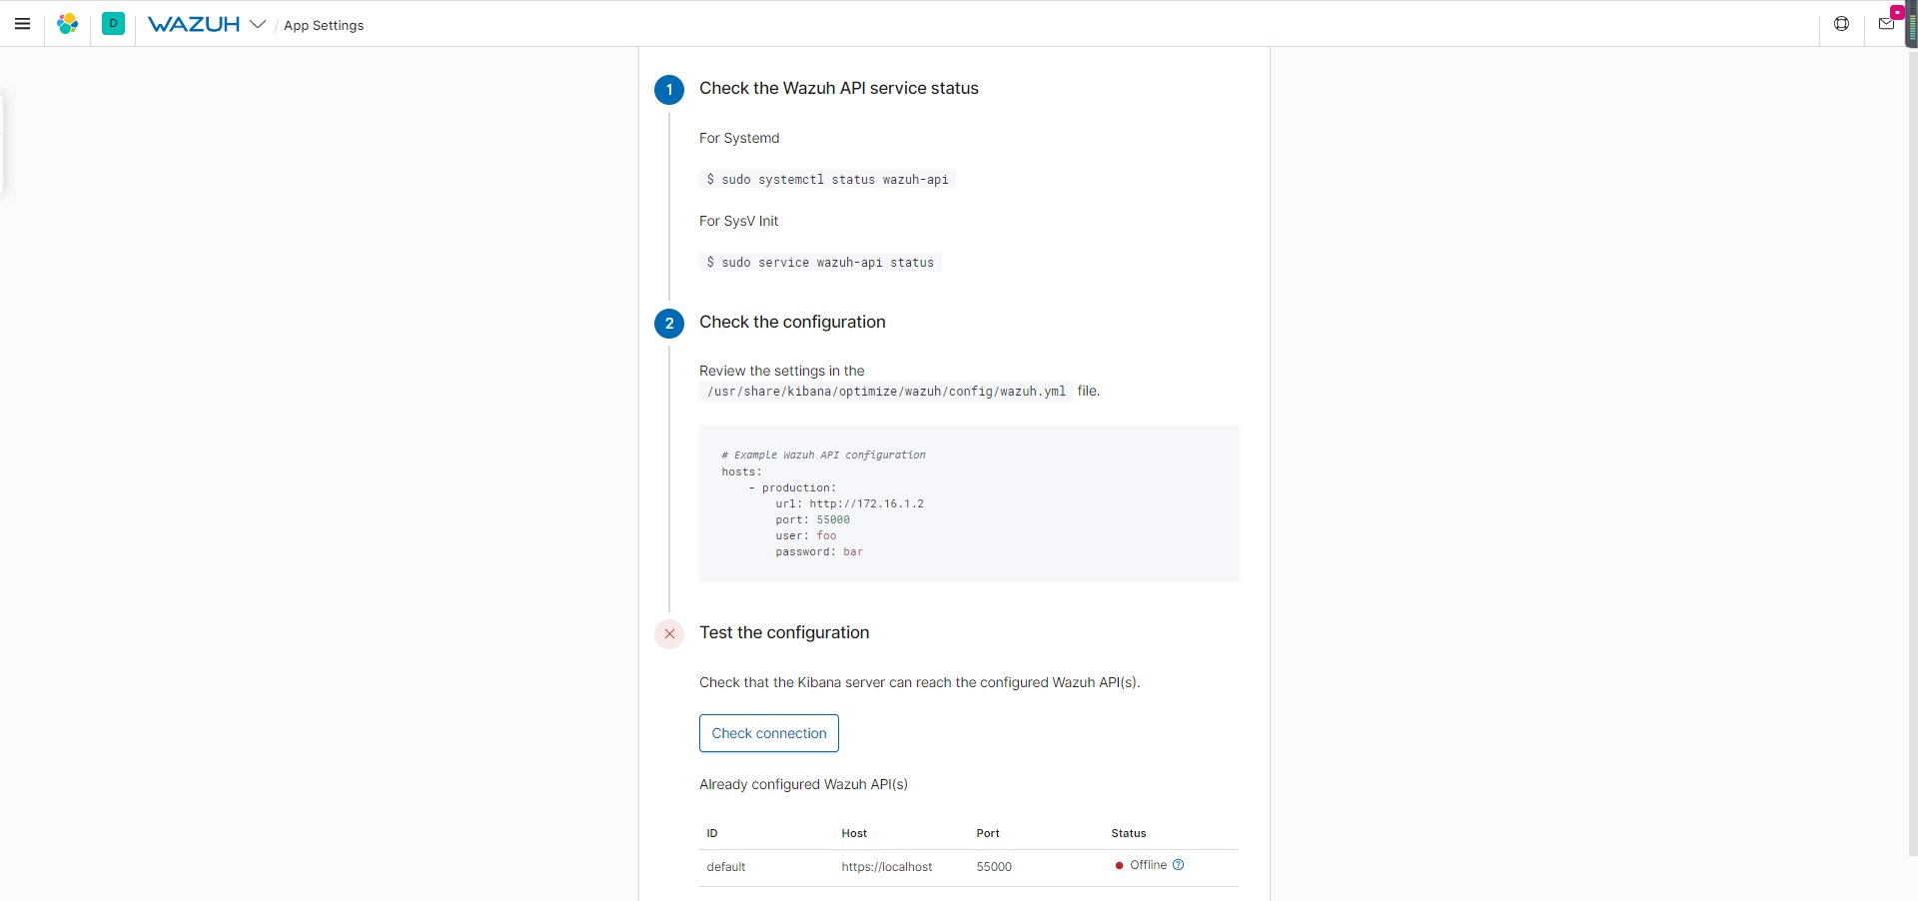
Task: Click the step 1 numbered circle
Action: tap(668, 90)
